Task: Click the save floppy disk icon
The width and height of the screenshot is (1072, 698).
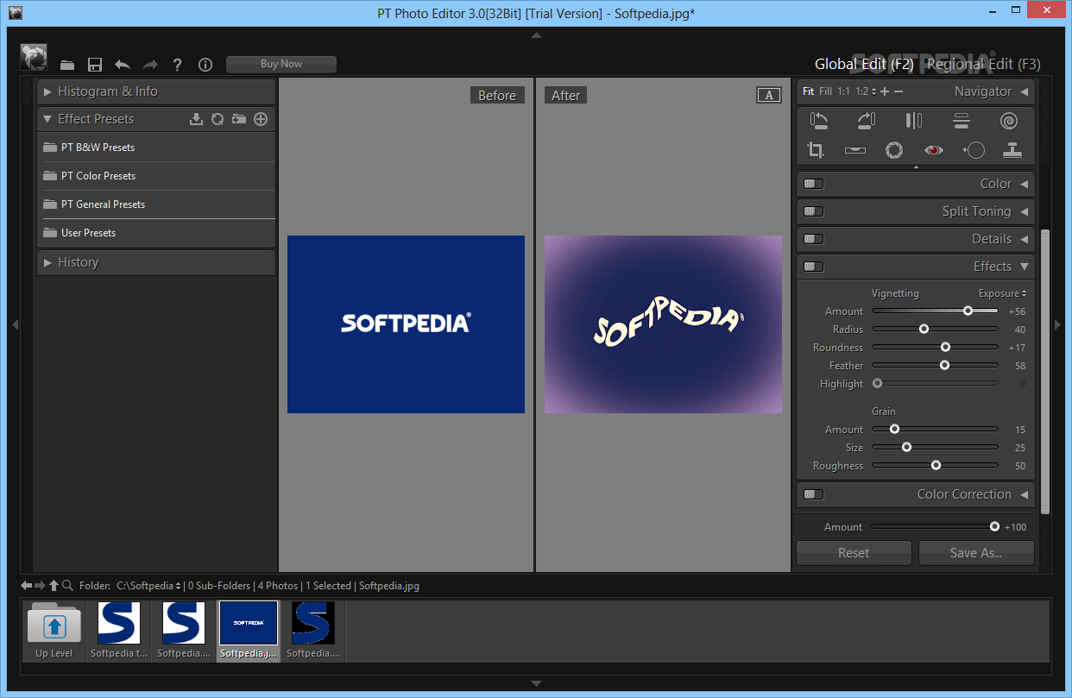Action: point(95,65)
